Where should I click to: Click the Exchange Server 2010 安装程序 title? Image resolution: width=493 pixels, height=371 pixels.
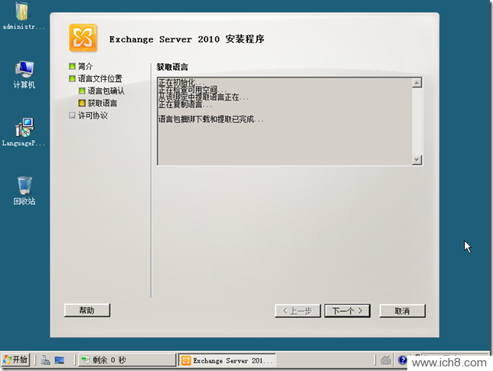pyautogui.click(x=187, y=39)
